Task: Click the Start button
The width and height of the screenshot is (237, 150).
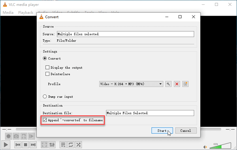Action: tap(162, 131)
